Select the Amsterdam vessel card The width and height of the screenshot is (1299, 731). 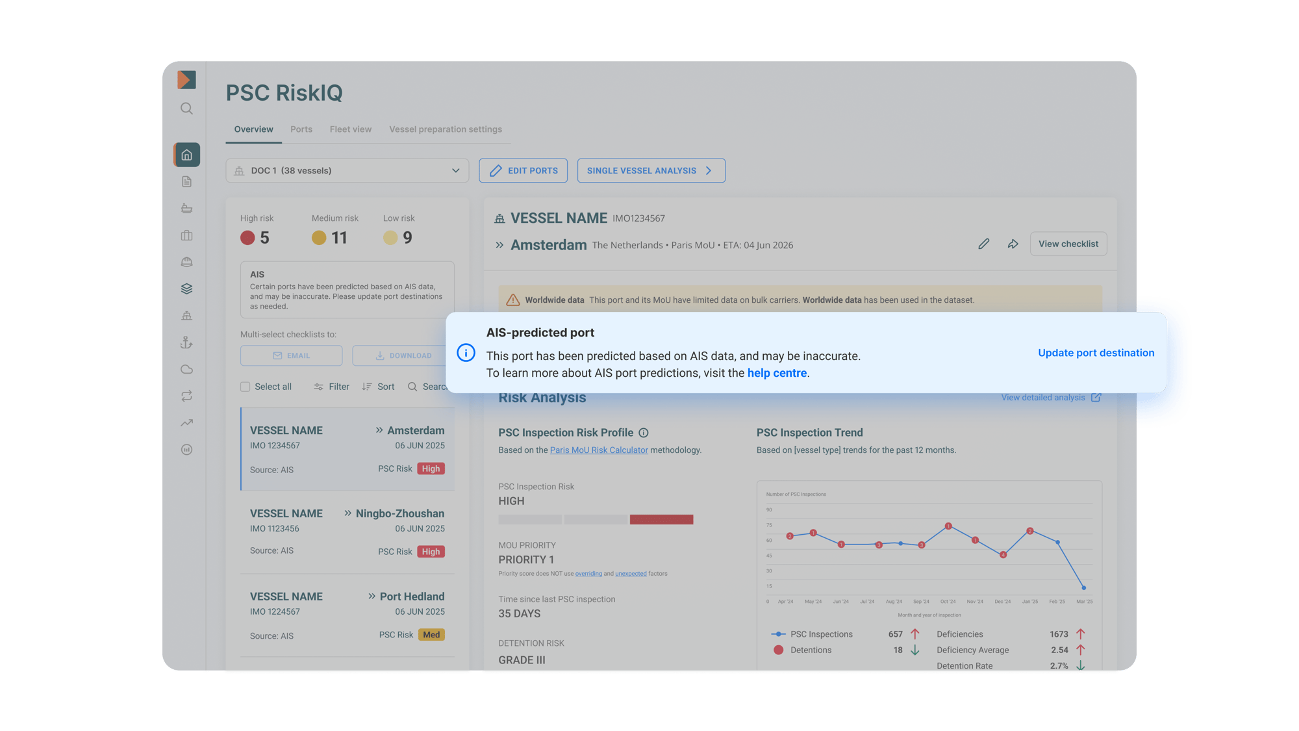click(347, 449)
